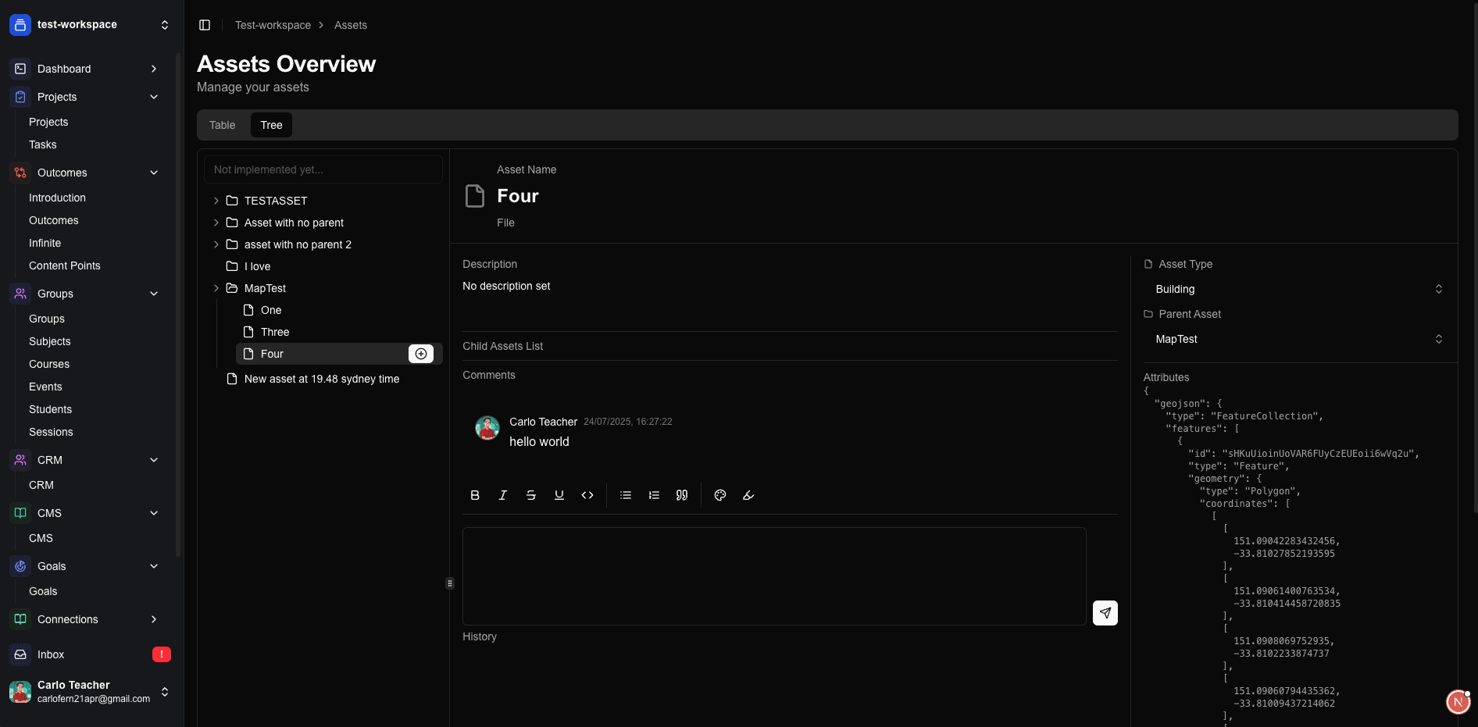
Task: Open the Parent Asset dropdown showing MapTest
Action: point(1298,339)
